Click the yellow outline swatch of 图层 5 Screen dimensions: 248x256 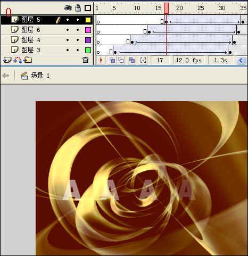point(88,20)
